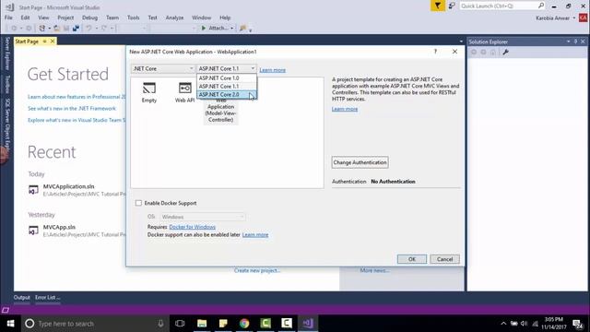Click the Type here to search box

click(x=96, y=324)
